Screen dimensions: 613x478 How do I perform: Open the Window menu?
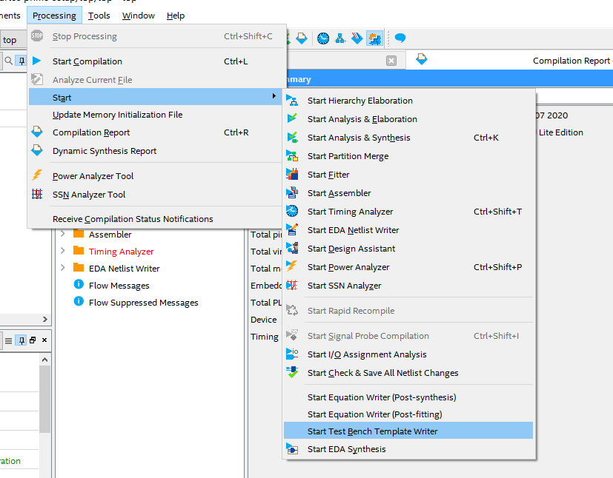[139, 16]
